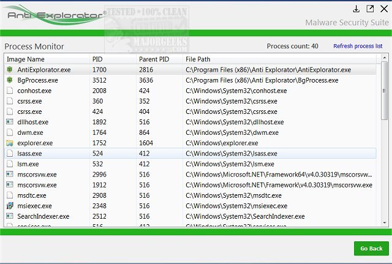Click the mscorsvw.exe icon with PID 2996

[10, 174]
